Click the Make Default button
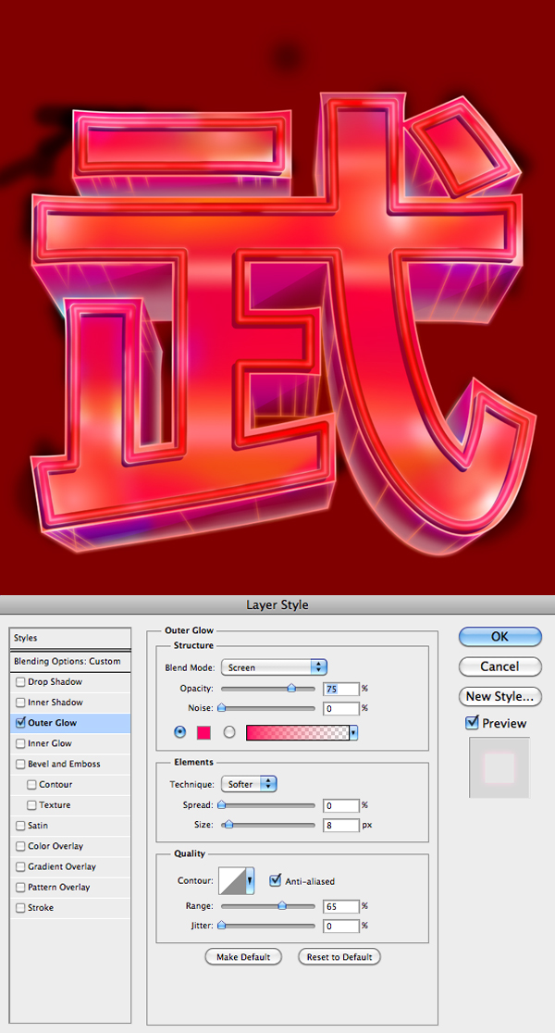 tap(243, 956)
